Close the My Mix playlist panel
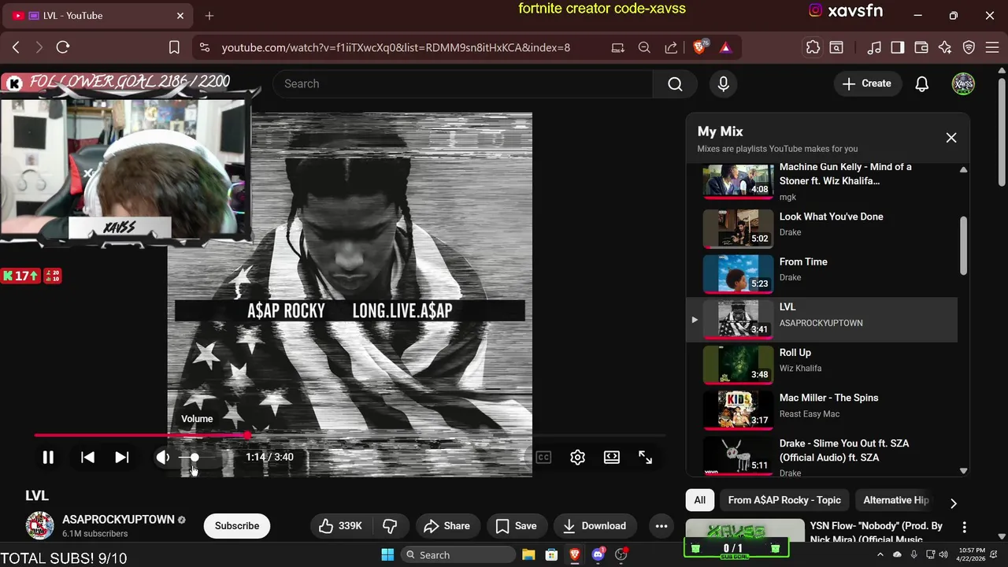This screenshot has height=567, width=1008. click(x=951, y=138)
